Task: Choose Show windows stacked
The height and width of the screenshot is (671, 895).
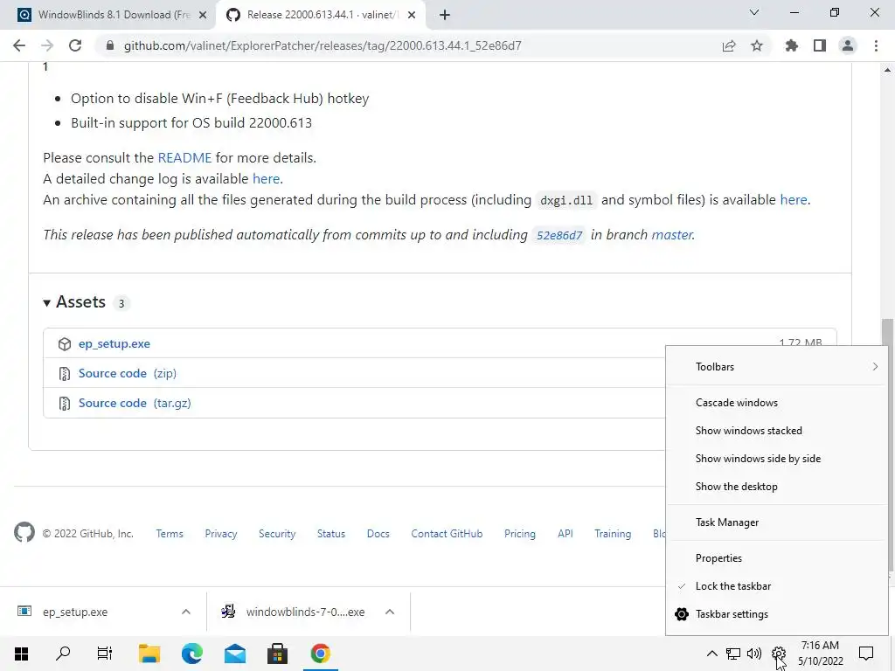Action: pos(777,431)
